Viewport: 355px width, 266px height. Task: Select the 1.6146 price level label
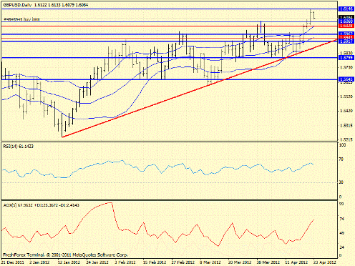point(346,9)
